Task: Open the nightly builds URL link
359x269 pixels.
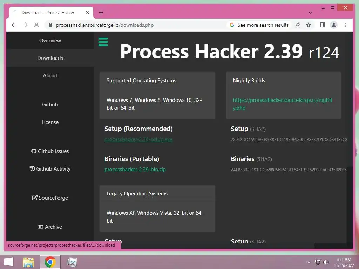Action: [282, 104]
